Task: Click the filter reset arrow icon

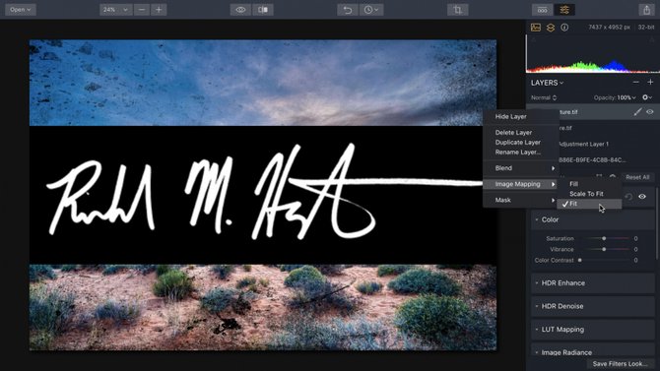Action: point(628,197)
